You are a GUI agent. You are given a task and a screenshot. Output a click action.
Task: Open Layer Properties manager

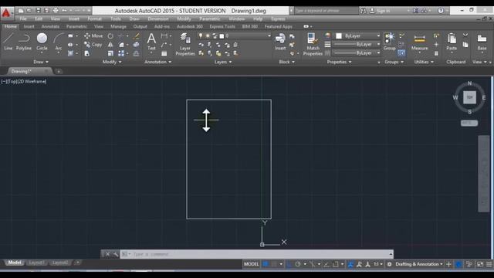click(185, 44)
